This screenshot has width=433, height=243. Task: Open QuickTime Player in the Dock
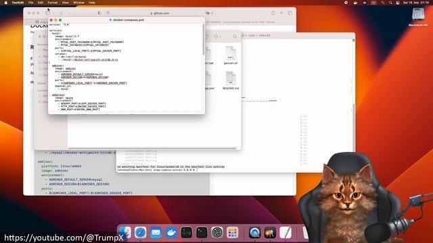click(254, 233)
